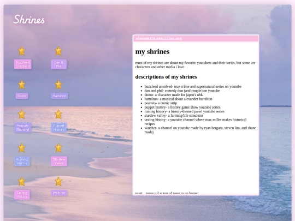Open the Buzzfeed Unsolved shrine label
Image resolution: width=295 pixels, height=221 pixels.
tap(23, 64)
